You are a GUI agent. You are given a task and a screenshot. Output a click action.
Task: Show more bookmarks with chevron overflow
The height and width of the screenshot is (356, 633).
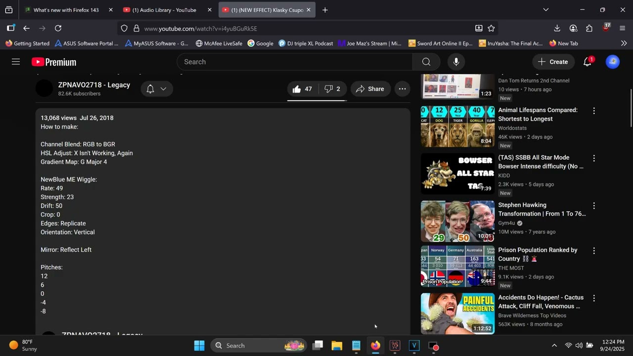point(624,43)
